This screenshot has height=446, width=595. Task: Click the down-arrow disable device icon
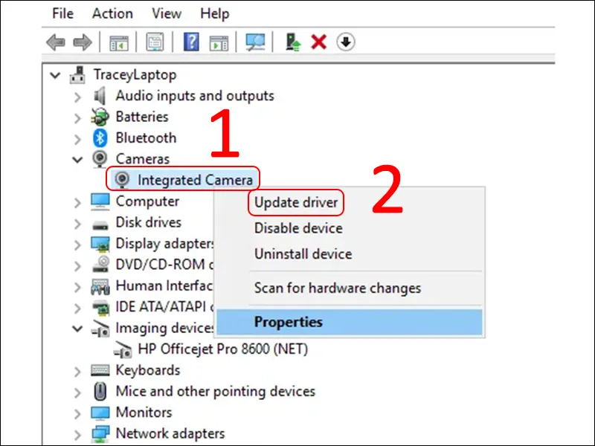(346, 42)
